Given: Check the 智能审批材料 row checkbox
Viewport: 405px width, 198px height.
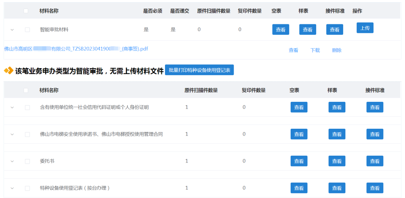Looking at the screenshot, I should coord(27,30).
